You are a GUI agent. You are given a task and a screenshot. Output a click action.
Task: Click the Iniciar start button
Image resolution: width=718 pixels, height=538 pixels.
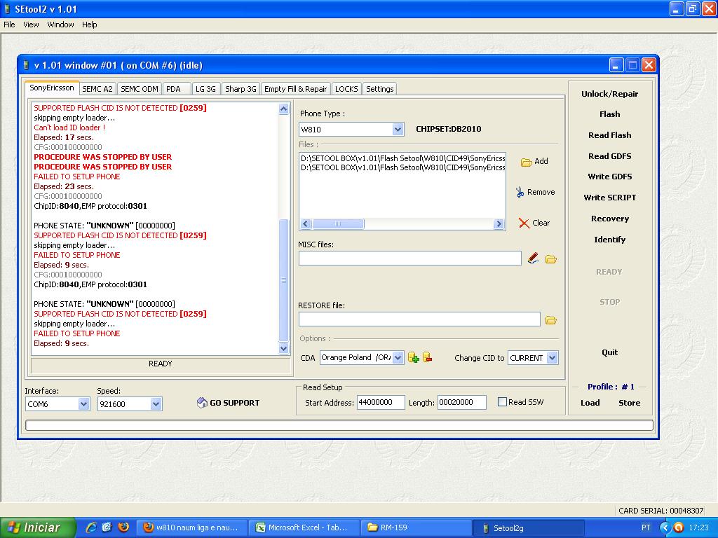[x=38, y=527]
